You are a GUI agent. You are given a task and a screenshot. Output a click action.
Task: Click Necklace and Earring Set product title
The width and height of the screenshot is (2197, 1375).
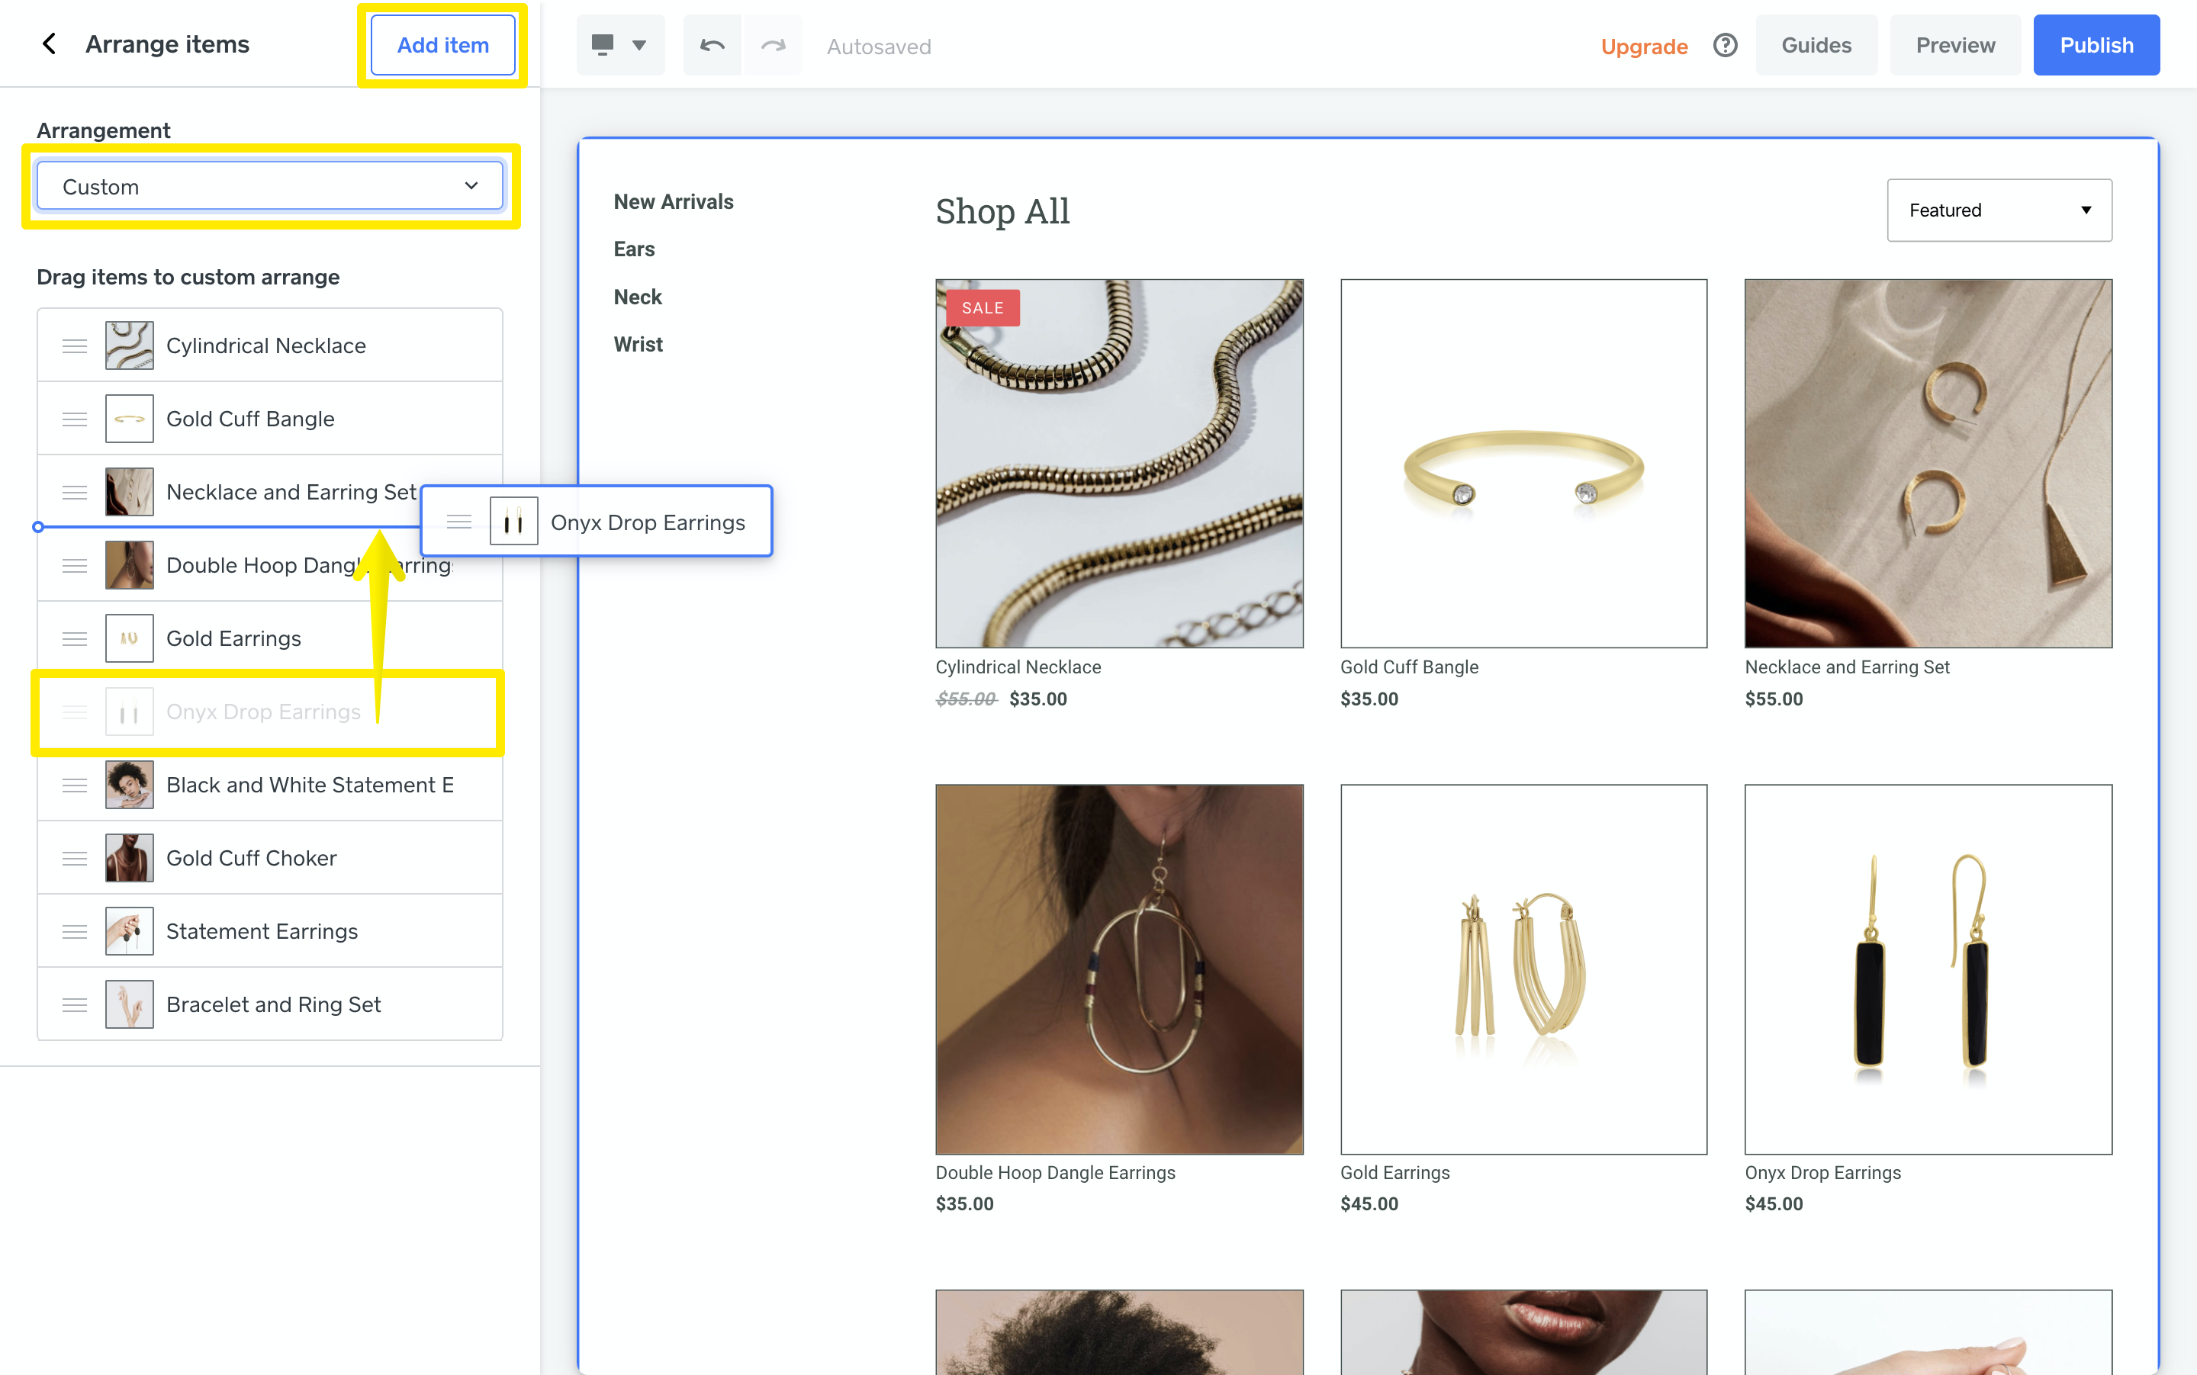(1847, 667)
